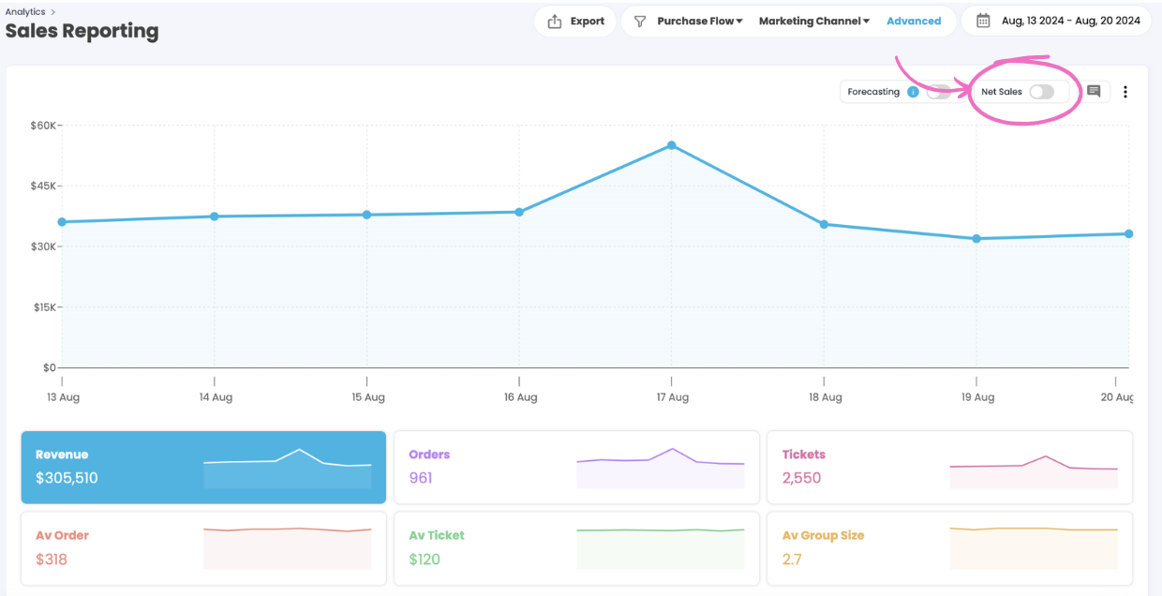The image size is (1162, 596).
Task: Click the calendar icon in date picker
Action: coord(983,21)
